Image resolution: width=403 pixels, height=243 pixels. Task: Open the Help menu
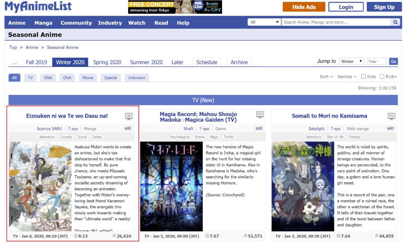pyautogui.click(x=183, y=23)
